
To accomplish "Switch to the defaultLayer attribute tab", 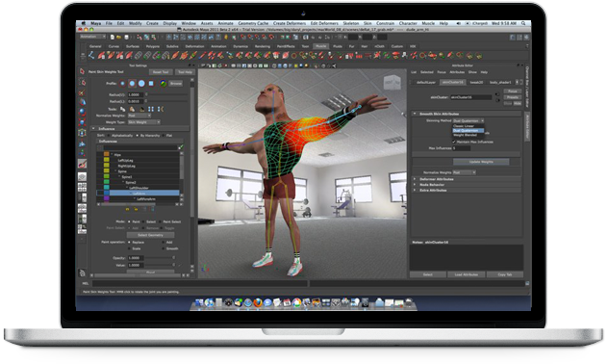I will coord(426,82).
